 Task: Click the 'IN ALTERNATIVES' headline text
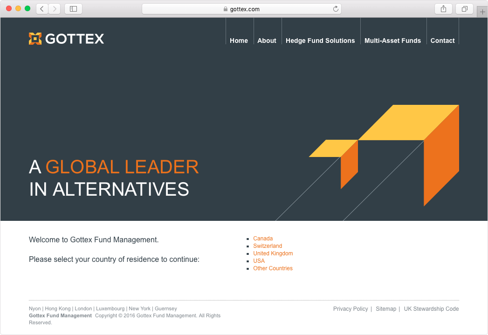109,190
